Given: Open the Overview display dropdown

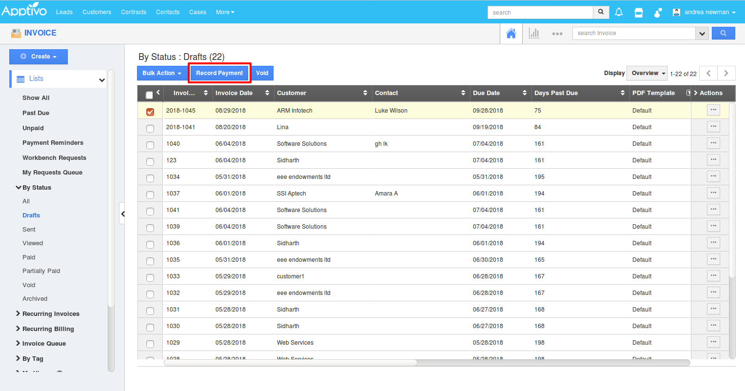Looking at the screenshot, I should click(647, 73).
